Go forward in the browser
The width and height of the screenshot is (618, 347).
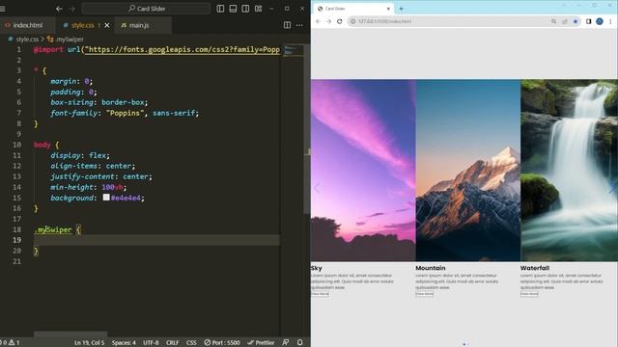pos(328,21)
